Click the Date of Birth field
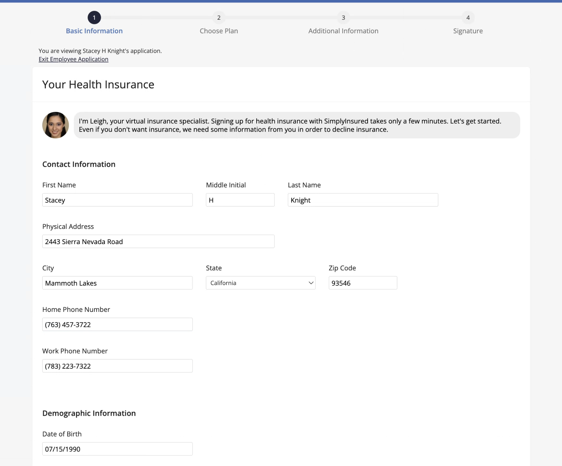Screen dimensions: 562x466 (118, 449)
